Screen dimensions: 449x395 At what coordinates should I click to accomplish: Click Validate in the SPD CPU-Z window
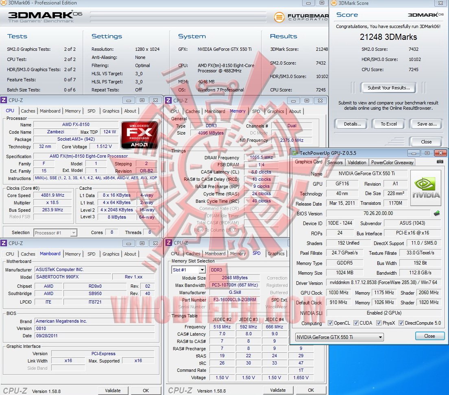pyautogui.click(x=278, y=390)
